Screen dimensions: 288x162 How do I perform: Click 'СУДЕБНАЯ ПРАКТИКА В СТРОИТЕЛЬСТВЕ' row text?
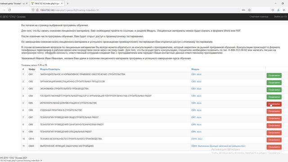pyautogui.click(x=61, y=110)
